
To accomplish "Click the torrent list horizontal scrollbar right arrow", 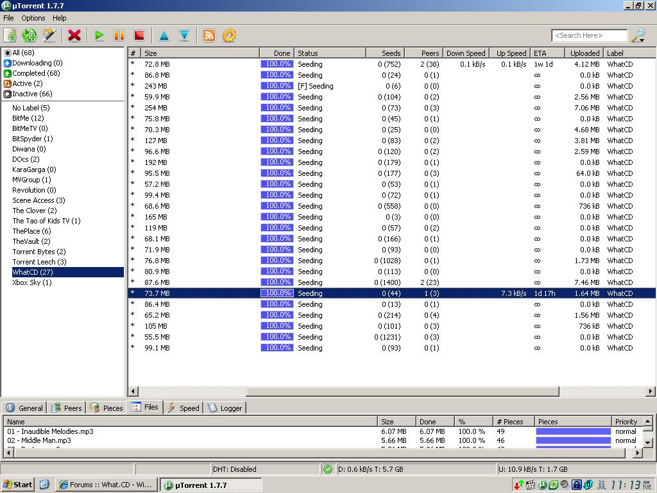I will 651,392.
